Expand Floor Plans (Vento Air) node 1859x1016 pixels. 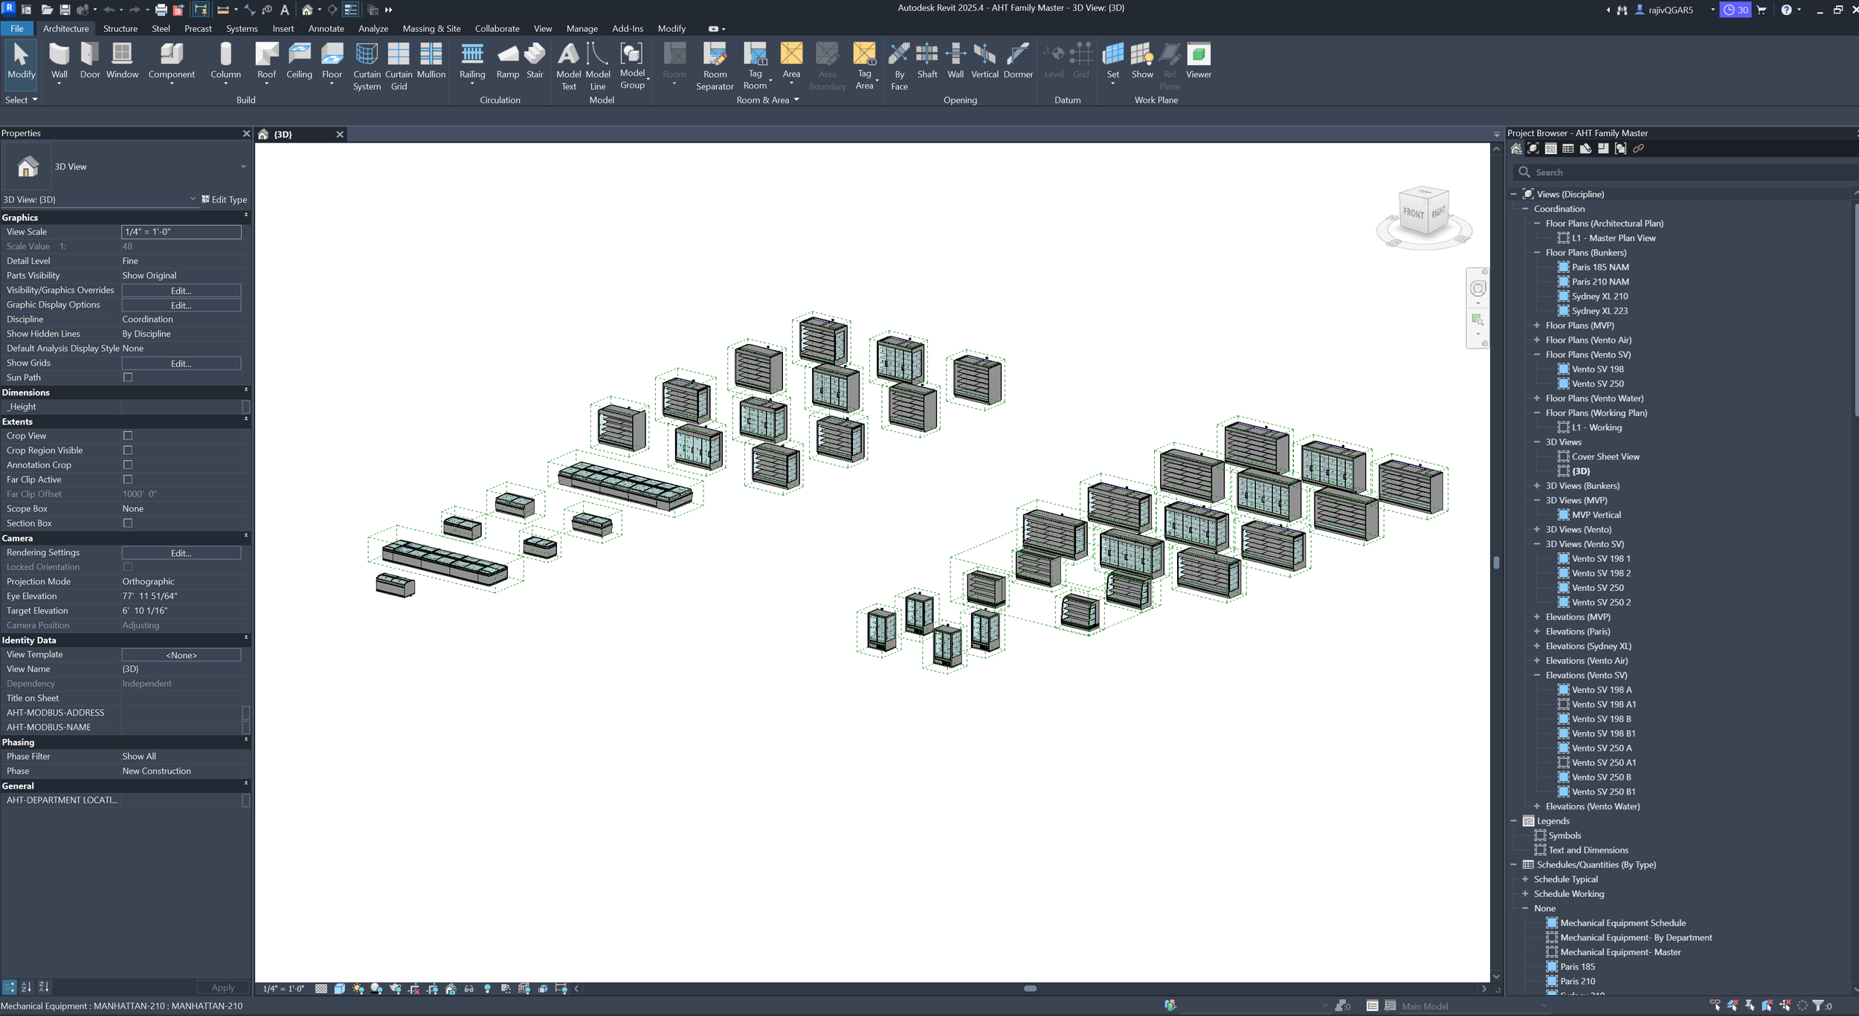coord(1536,340)
